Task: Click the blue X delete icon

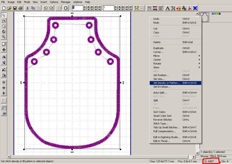Action: 195,8
